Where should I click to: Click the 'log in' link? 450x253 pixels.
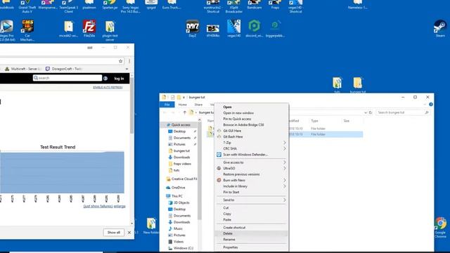pyautogui.click(x=119, y=78)
